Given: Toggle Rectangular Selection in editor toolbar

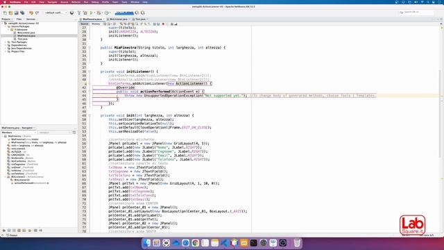Looking at the screenshot, I should [137, 24].
